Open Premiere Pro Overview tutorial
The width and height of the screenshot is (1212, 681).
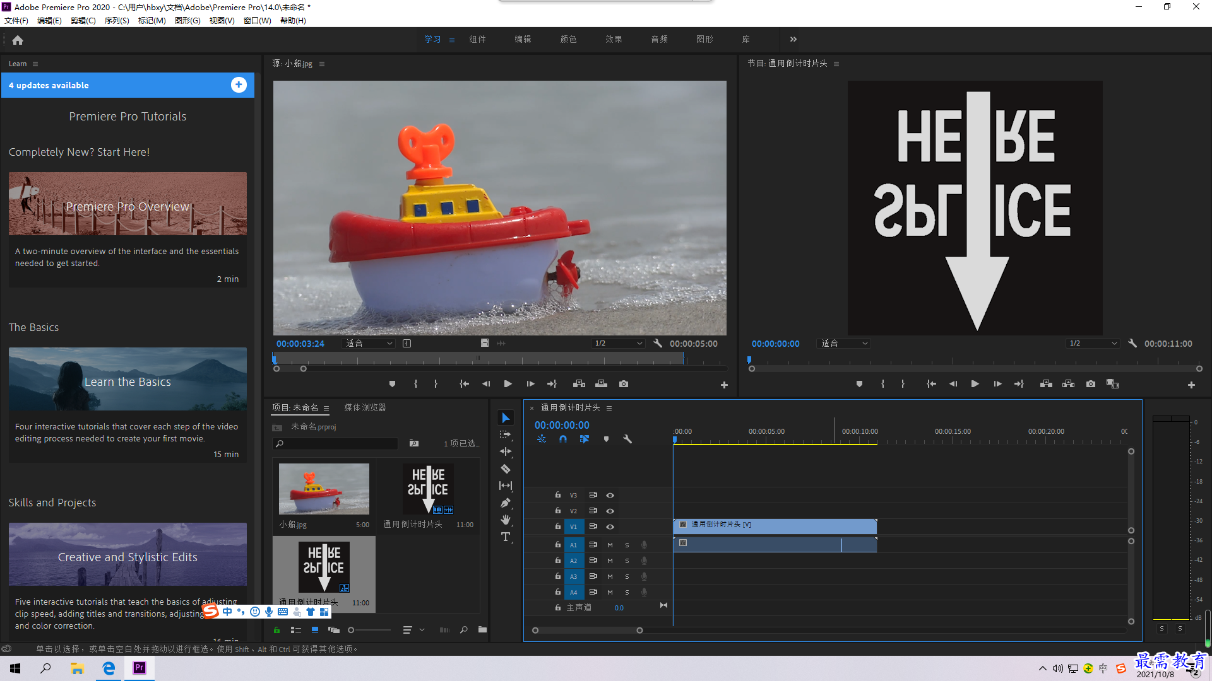(x=128, y=204)
